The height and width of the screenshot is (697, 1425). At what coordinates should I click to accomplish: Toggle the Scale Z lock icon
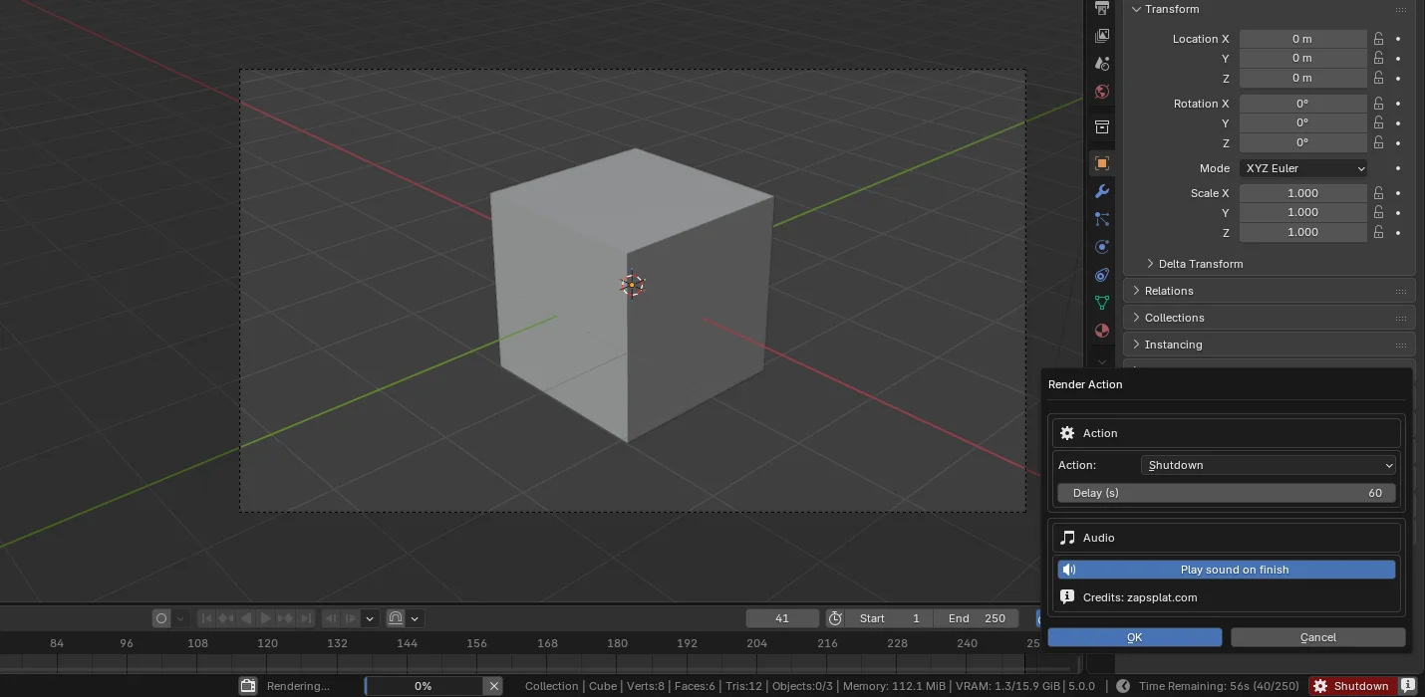[1378, 232]
